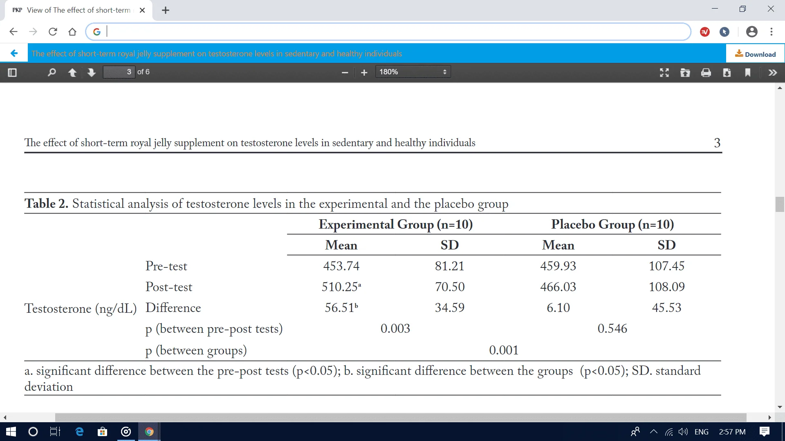The height and width of the screenshot is (441, 785).
Task: Select the pre-test mean value 453.74
Action: (341, 266)
